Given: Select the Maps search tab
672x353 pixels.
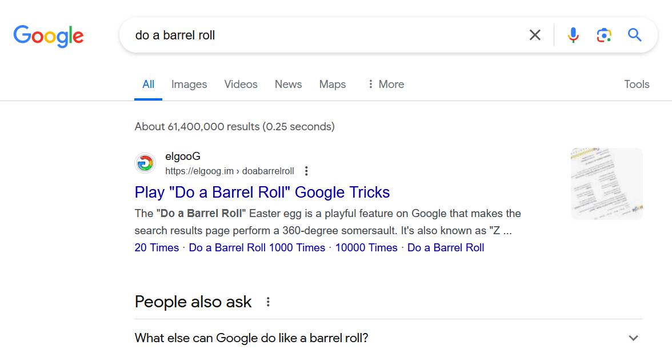Looking at the screenshot, I should [332, 84].
